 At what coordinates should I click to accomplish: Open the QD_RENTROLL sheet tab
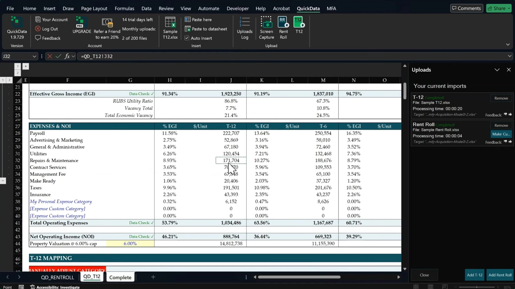pos(57,277)
